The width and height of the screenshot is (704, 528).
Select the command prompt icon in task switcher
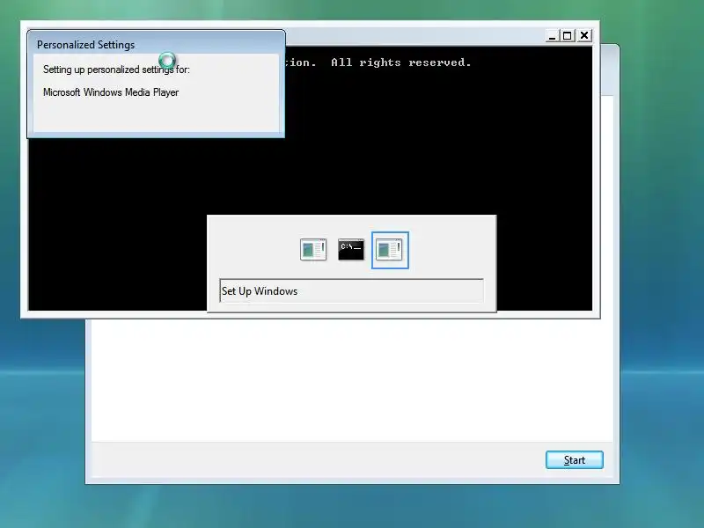pos(350,250)
